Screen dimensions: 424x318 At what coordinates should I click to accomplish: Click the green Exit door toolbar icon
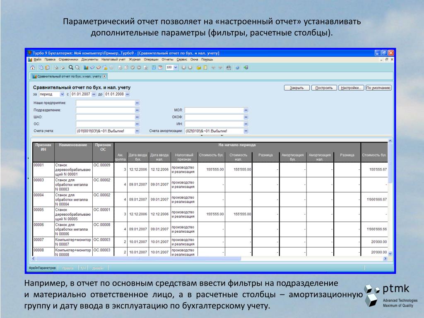[x=246, y=67]
